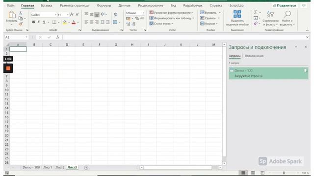Increase indent icon
The image size is (314, 176).
click(108, 22)
